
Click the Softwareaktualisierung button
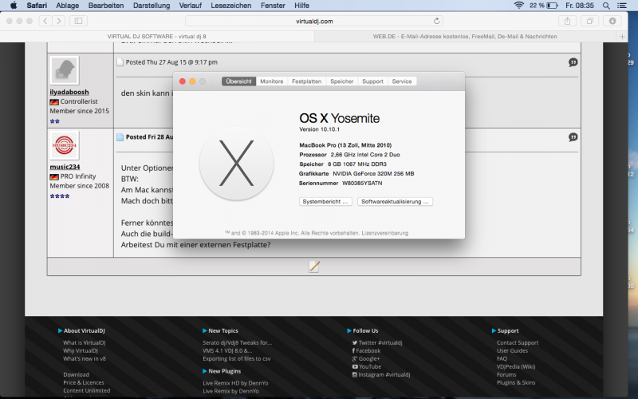coord(395,202)
